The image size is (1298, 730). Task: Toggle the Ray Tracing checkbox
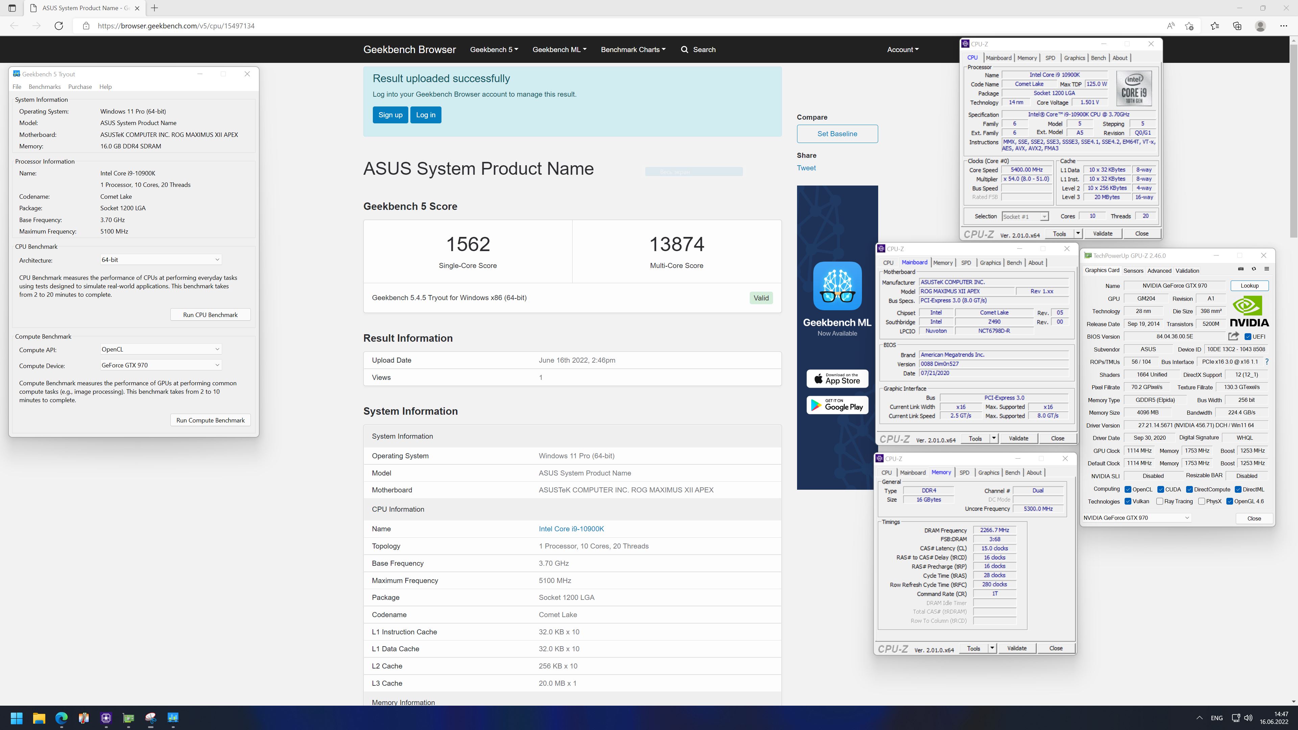(x=1160, y=501)
